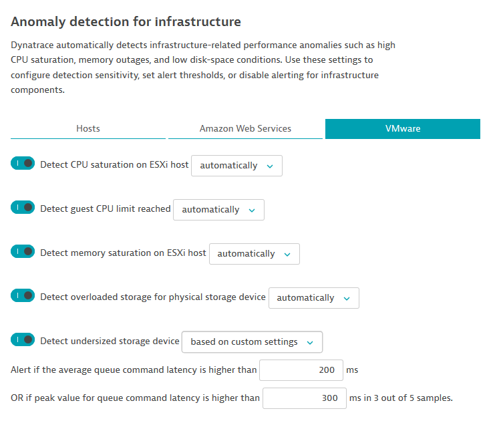Image resolution: width=493 pixels, height=427 pixels.
Task: Open the Amazon Web Services tab
Action: coord(245,128)
